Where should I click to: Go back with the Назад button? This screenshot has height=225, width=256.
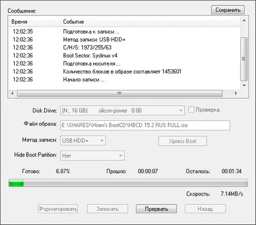[205, 208]
